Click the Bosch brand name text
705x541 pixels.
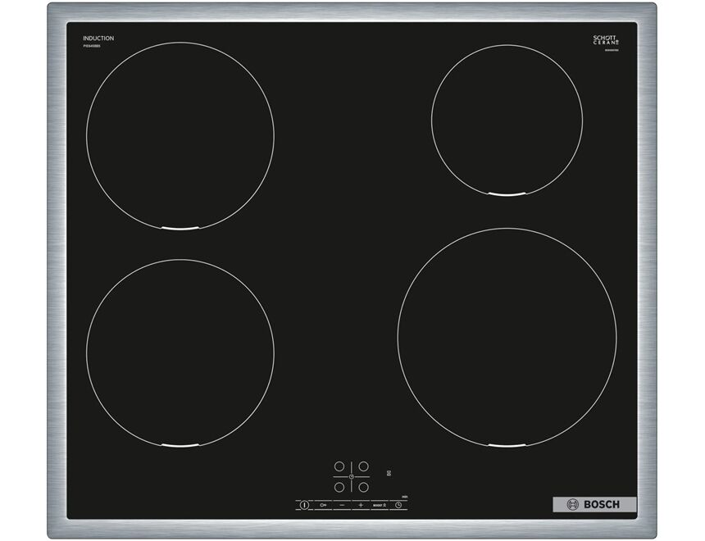tap(602, 504)
